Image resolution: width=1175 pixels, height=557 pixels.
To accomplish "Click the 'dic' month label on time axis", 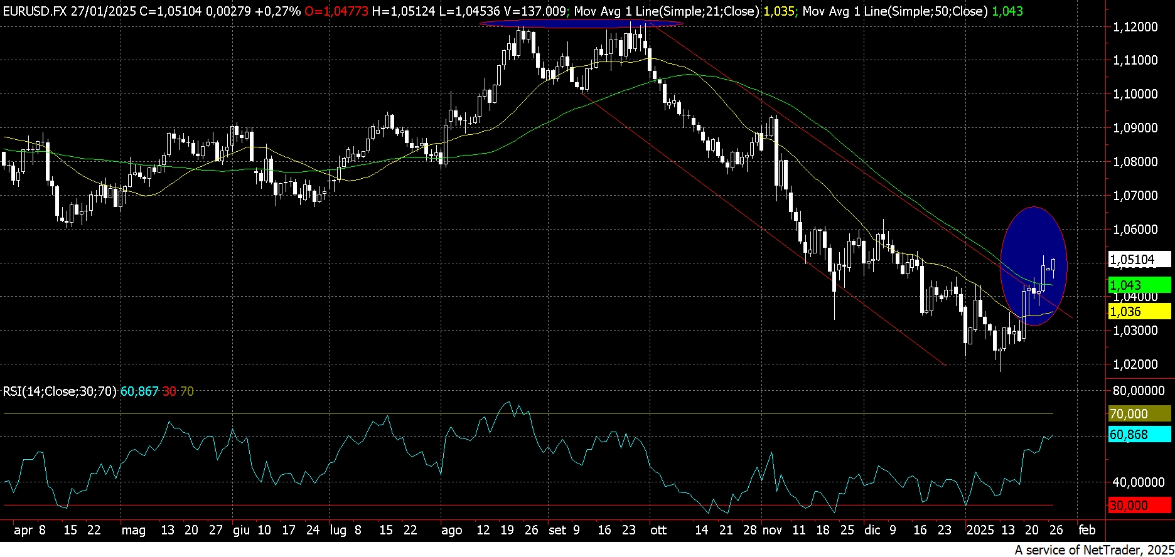I will pyautogui.click(x=872, y=530).
